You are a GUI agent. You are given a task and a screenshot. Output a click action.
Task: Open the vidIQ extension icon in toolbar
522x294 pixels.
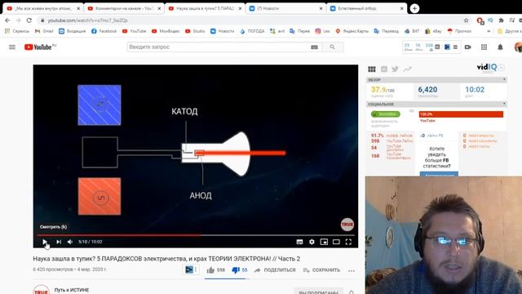coord(490,20)
